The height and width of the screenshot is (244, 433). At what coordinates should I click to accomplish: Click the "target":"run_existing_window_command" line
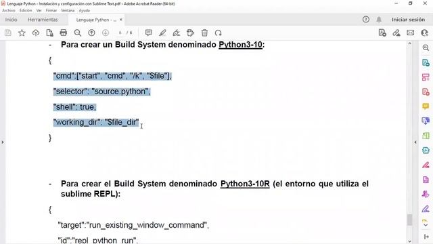[x=133, y=225]
